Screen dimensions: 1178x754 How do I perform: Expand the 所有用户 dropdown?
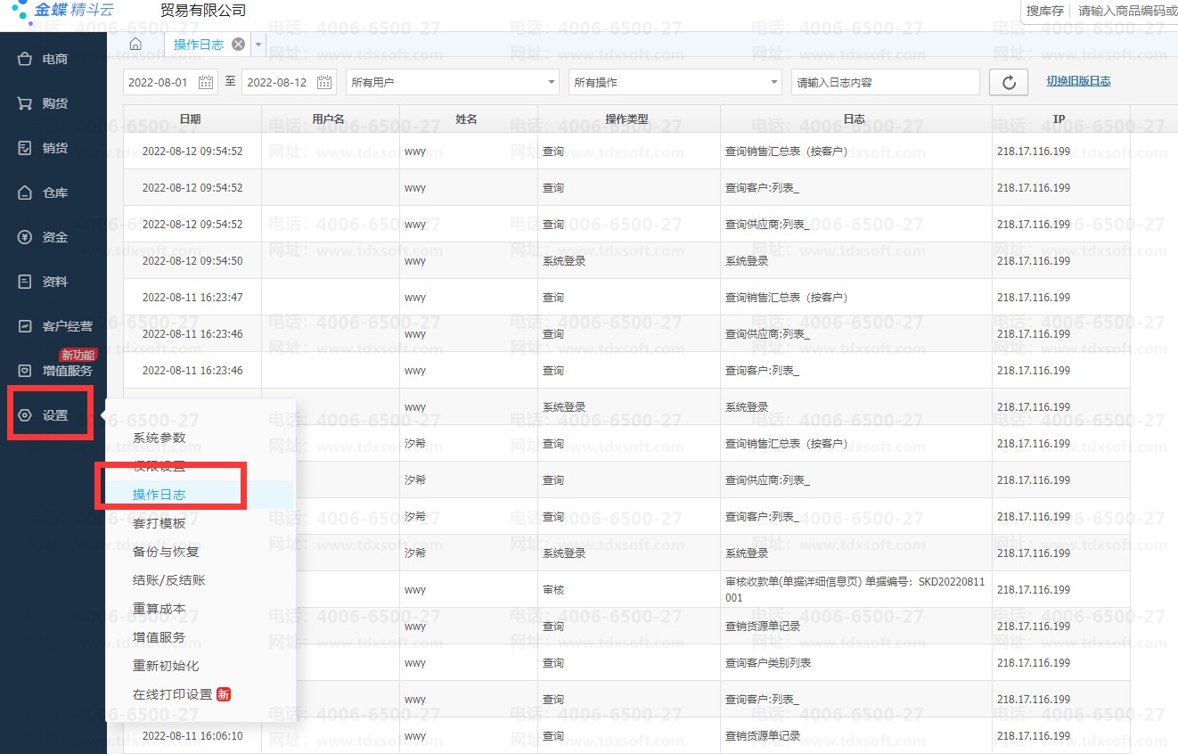point(453,82)
